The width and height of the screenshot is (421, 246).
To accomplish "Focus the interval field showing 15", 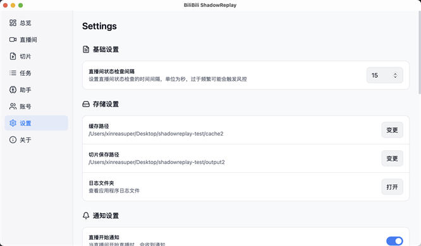I will click(x=384, y=75).
